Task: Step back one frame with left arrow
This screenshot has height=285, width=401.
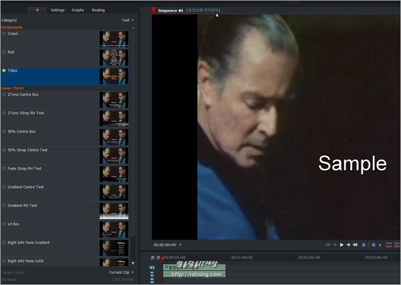Action: point(335,244)
